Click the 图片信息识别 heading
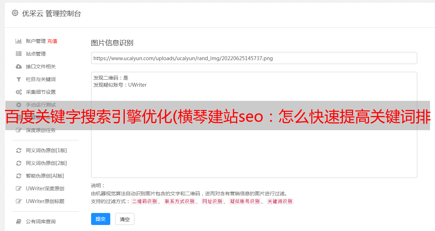This screenshot has width=435, height=231. tap(112, 43)
